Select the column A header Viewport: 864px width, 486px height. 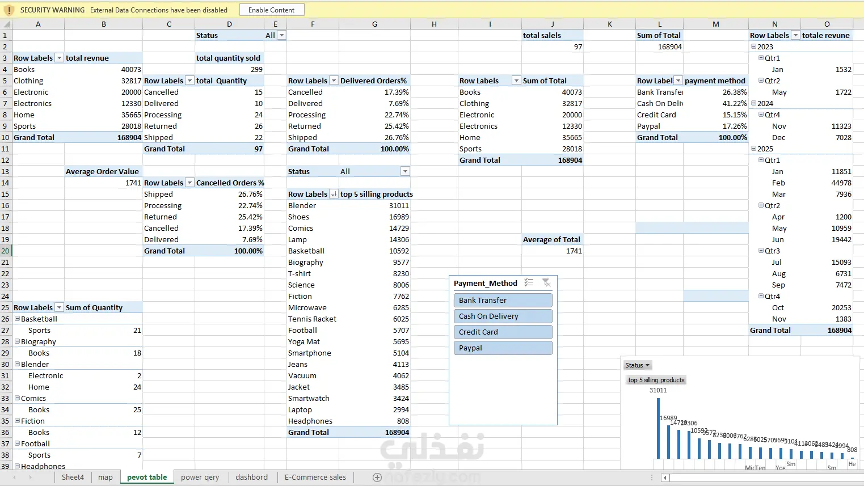(x=38, y=24)
